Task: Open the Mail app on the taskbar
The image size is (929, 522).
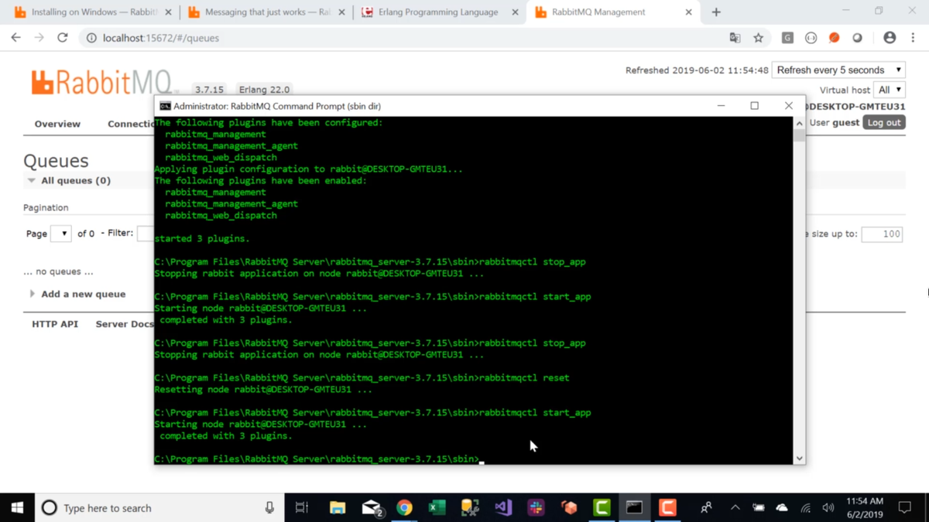Action: (372, 508)
